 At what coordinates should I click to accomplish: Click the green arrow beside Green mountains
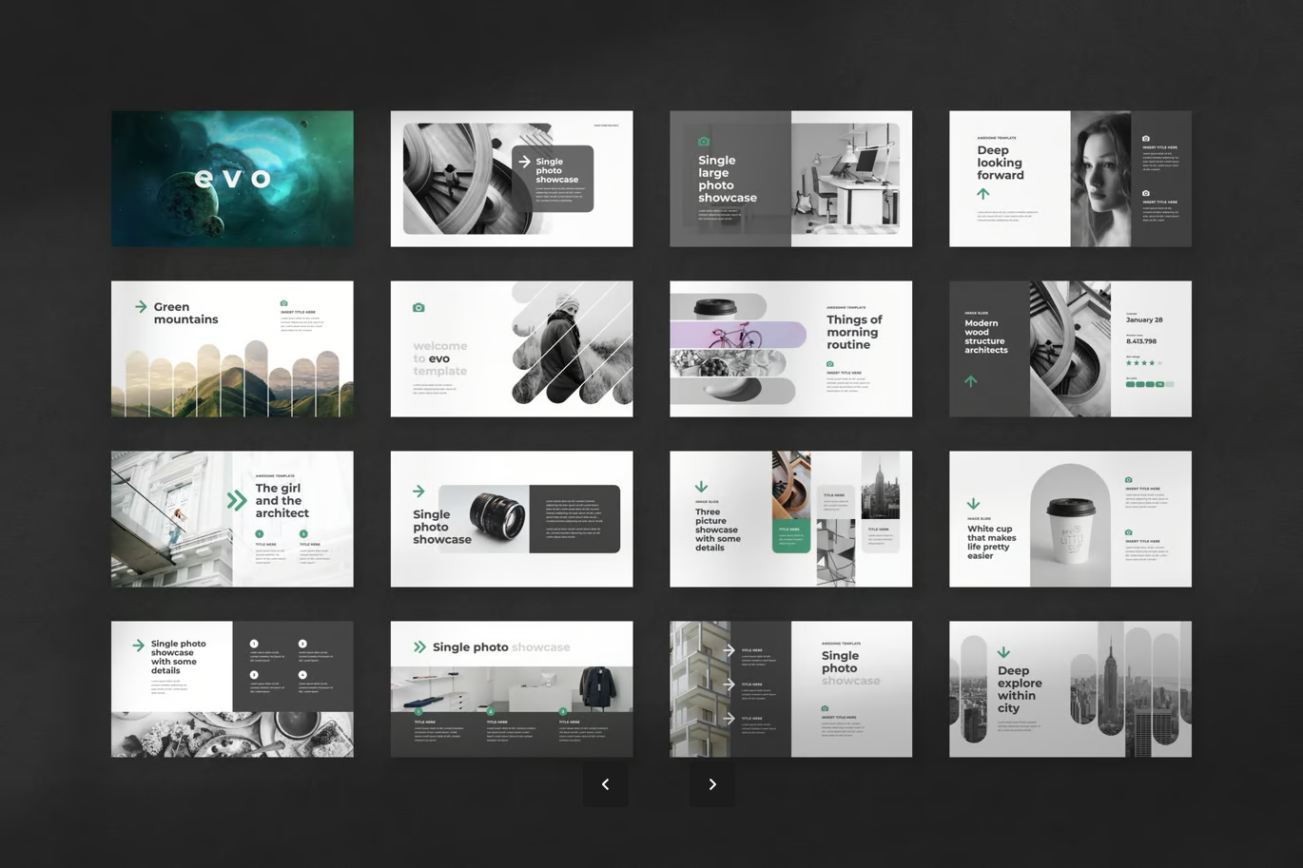[141, 307]
